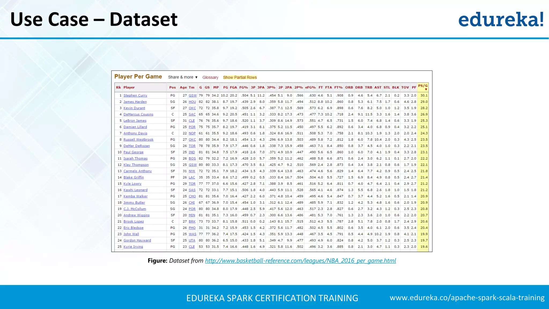The image size is (549, 309).
Task: Open the Share & more dropdown
Action: pos(183,77)
